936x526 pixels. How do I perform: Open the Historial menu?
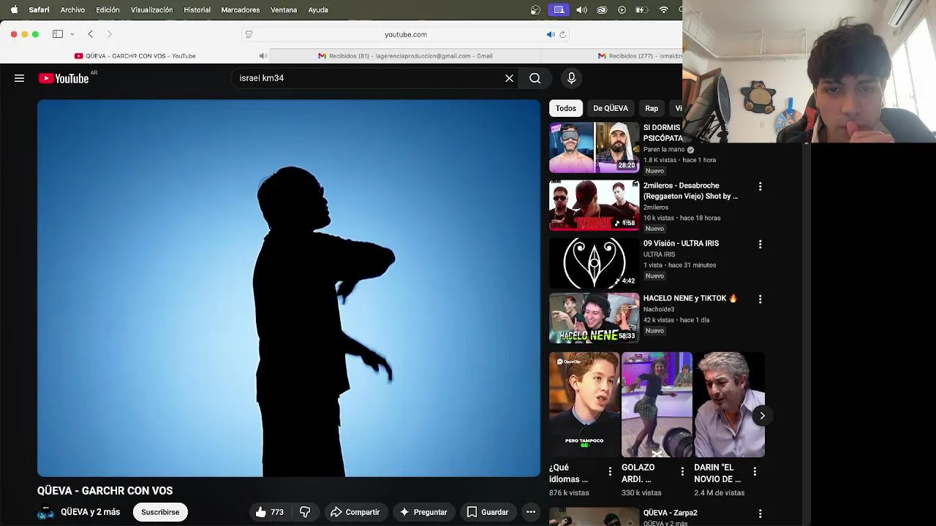197,9
